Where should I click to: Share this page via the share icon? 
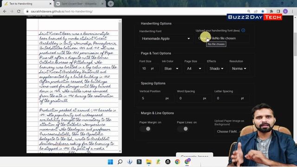[x=256, y=11]
